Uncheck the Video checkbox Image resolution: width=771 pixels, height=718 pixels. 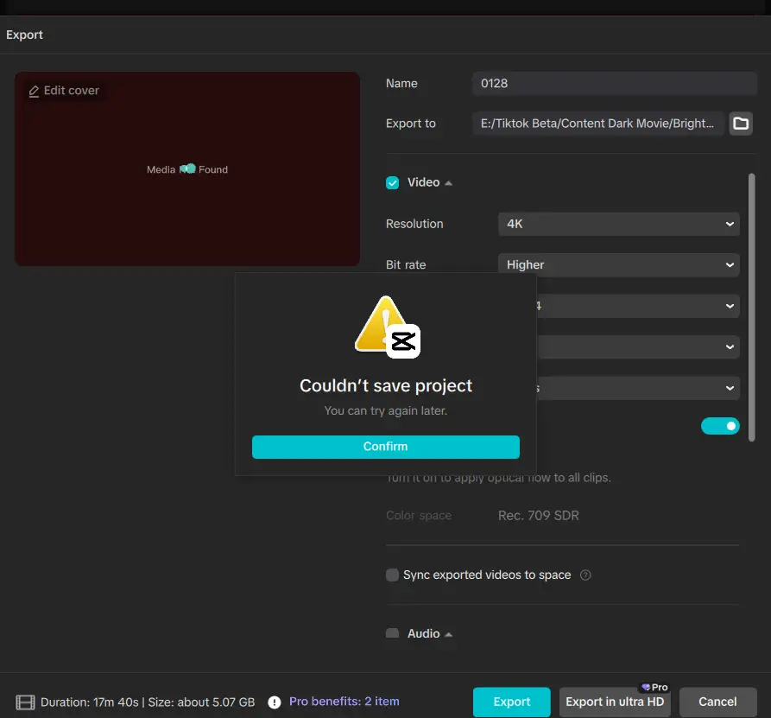(393, 183)
